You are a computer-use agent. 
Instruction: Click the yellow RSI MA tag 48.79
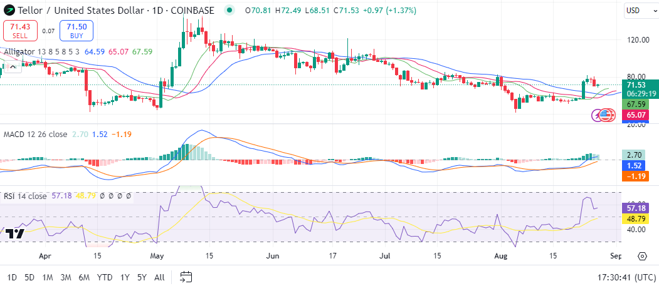[x=635, y=219]
